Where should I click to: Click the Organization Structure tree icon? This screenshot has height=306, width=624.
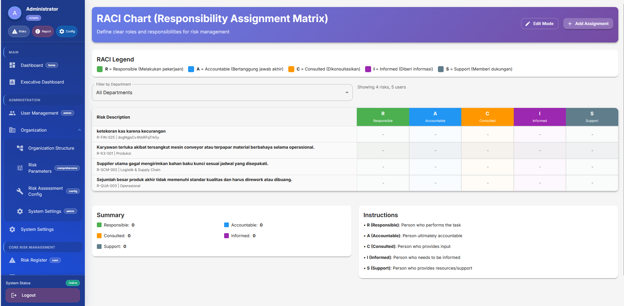coord(20,148)
